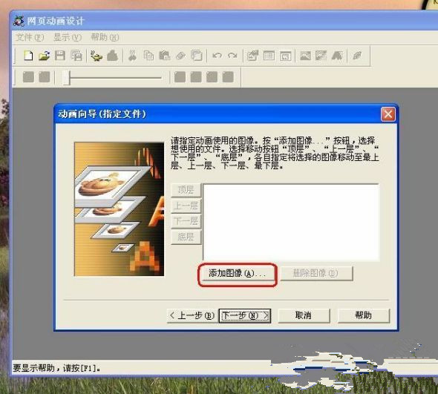Image resolution: width=438 pixels, height=394 pixels.
Task: Click the 帮助 button in the wizard dialog
Action: [364, 316]
